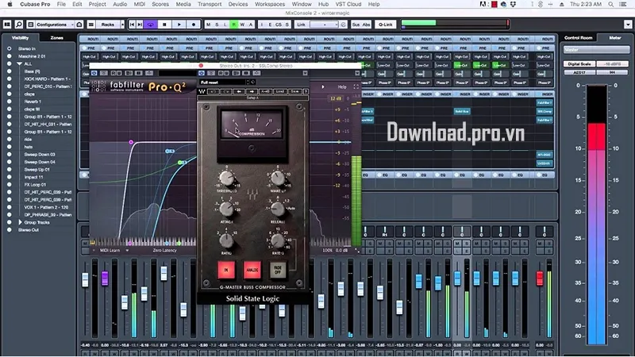This screenshot has height=357, width=635.
Task: Select FX Loop 01 in visibility list
Action: [33, 185]
